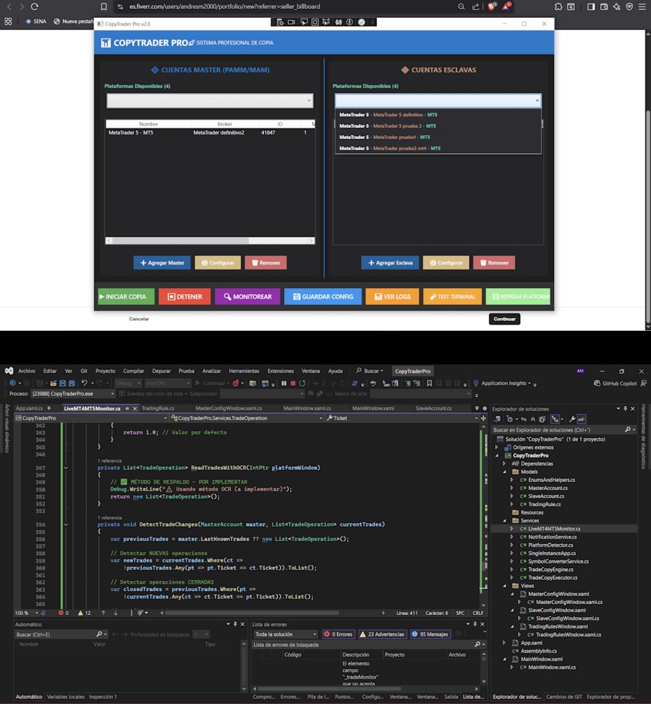This screenshot has width=651, height=704.
Task: Click the pending changes clock filter in Solution Explorer
Action: coord(510,419)
